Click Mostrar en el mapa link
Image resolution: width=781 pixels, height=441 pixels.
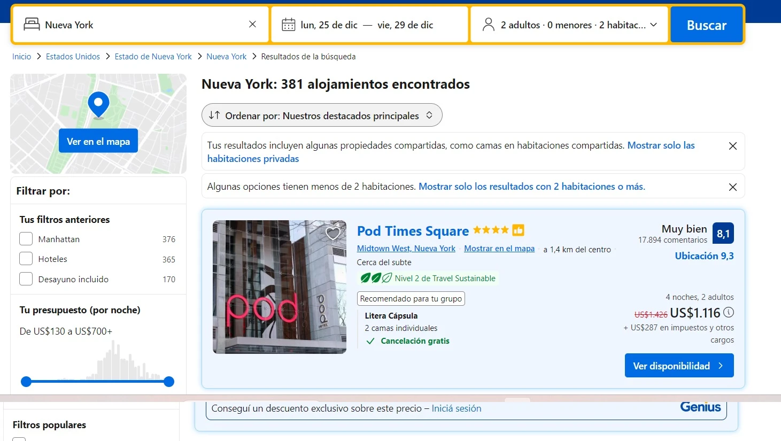499,249
